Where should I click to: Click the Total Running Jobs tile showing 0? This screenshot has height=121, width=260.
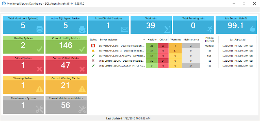tap(194, 25)
